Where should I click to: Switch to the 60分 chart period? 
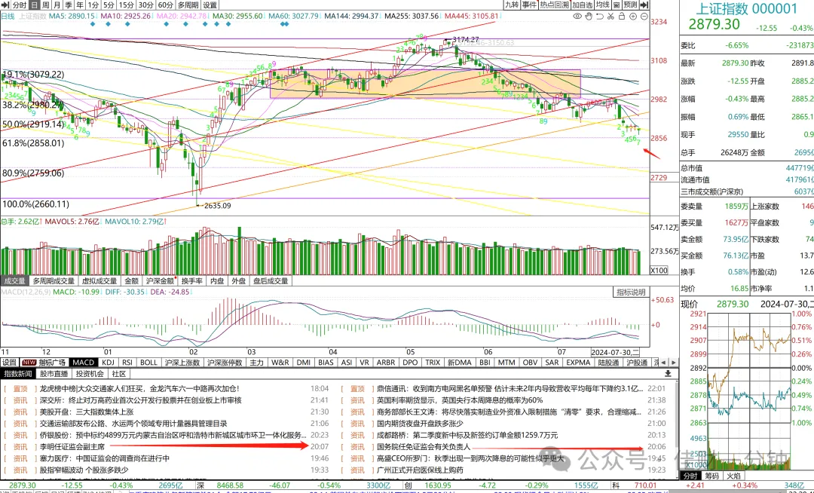coord(166,5)
